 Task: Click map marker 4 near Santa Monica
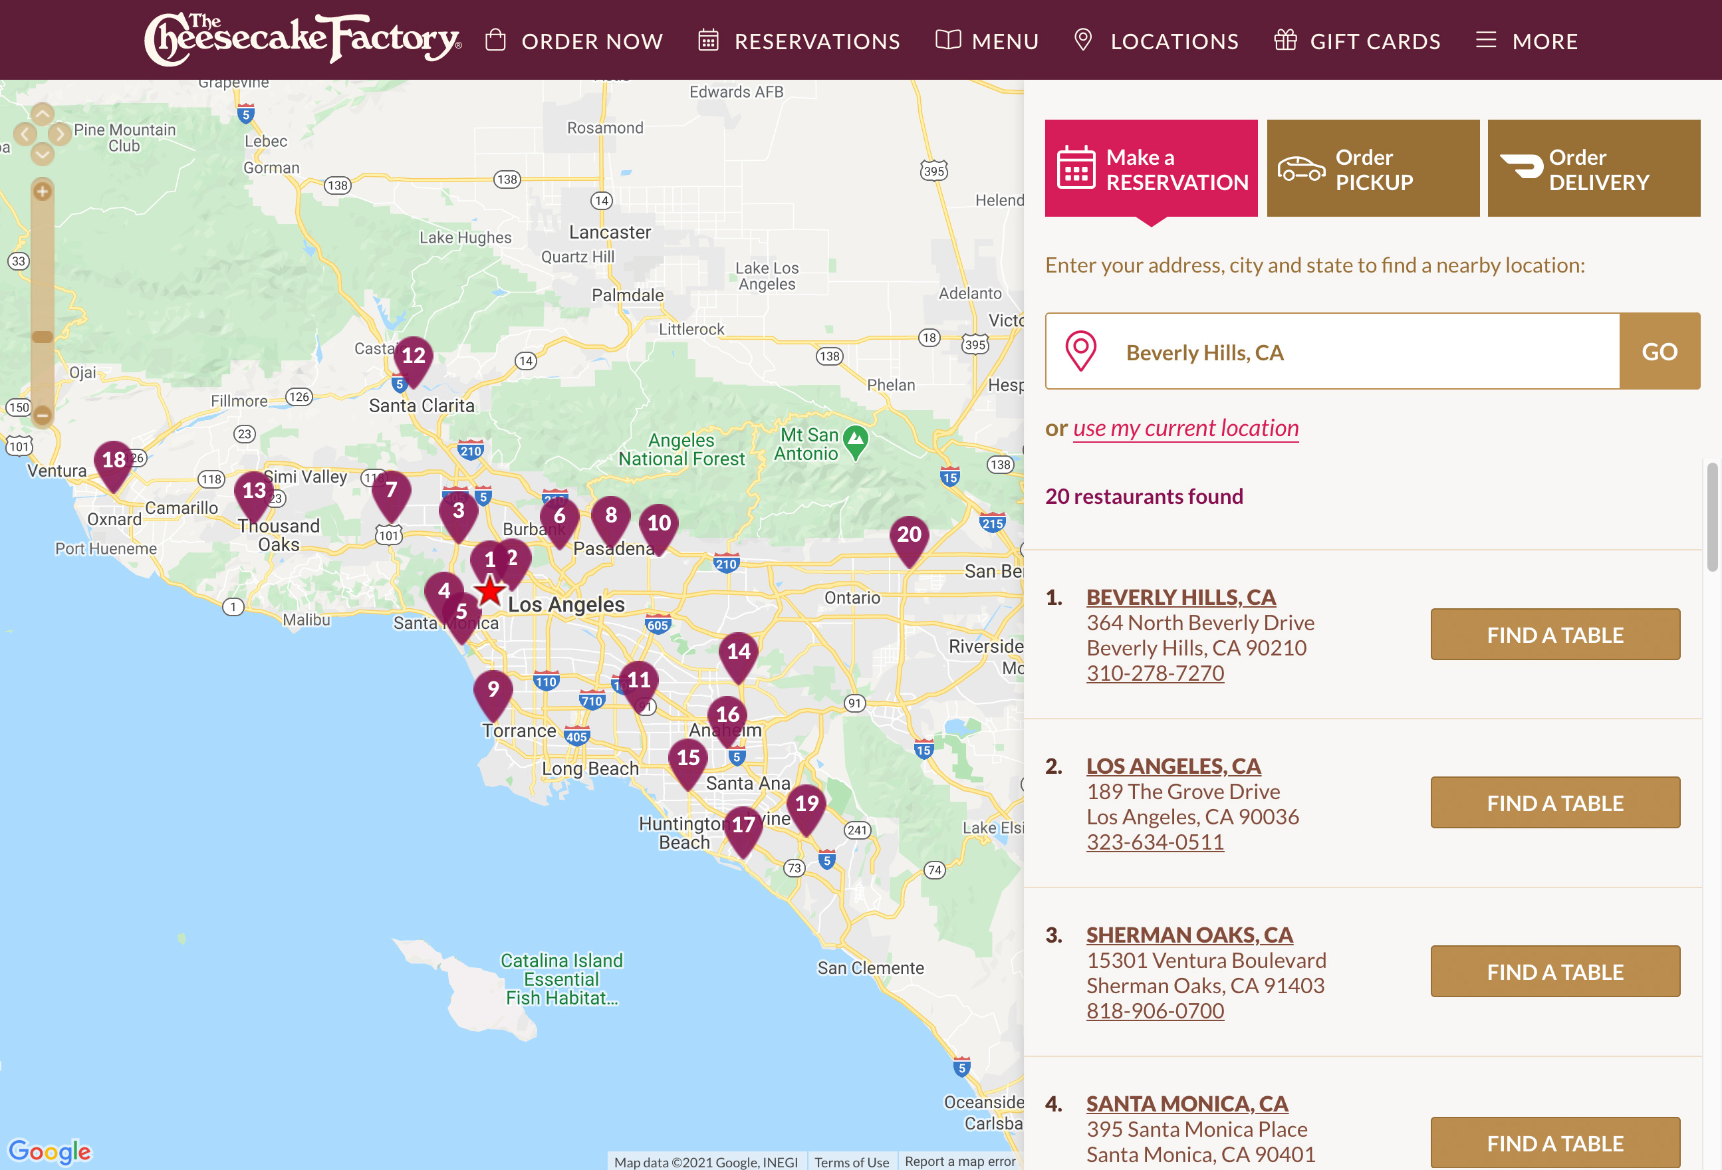tap(444, 594)
